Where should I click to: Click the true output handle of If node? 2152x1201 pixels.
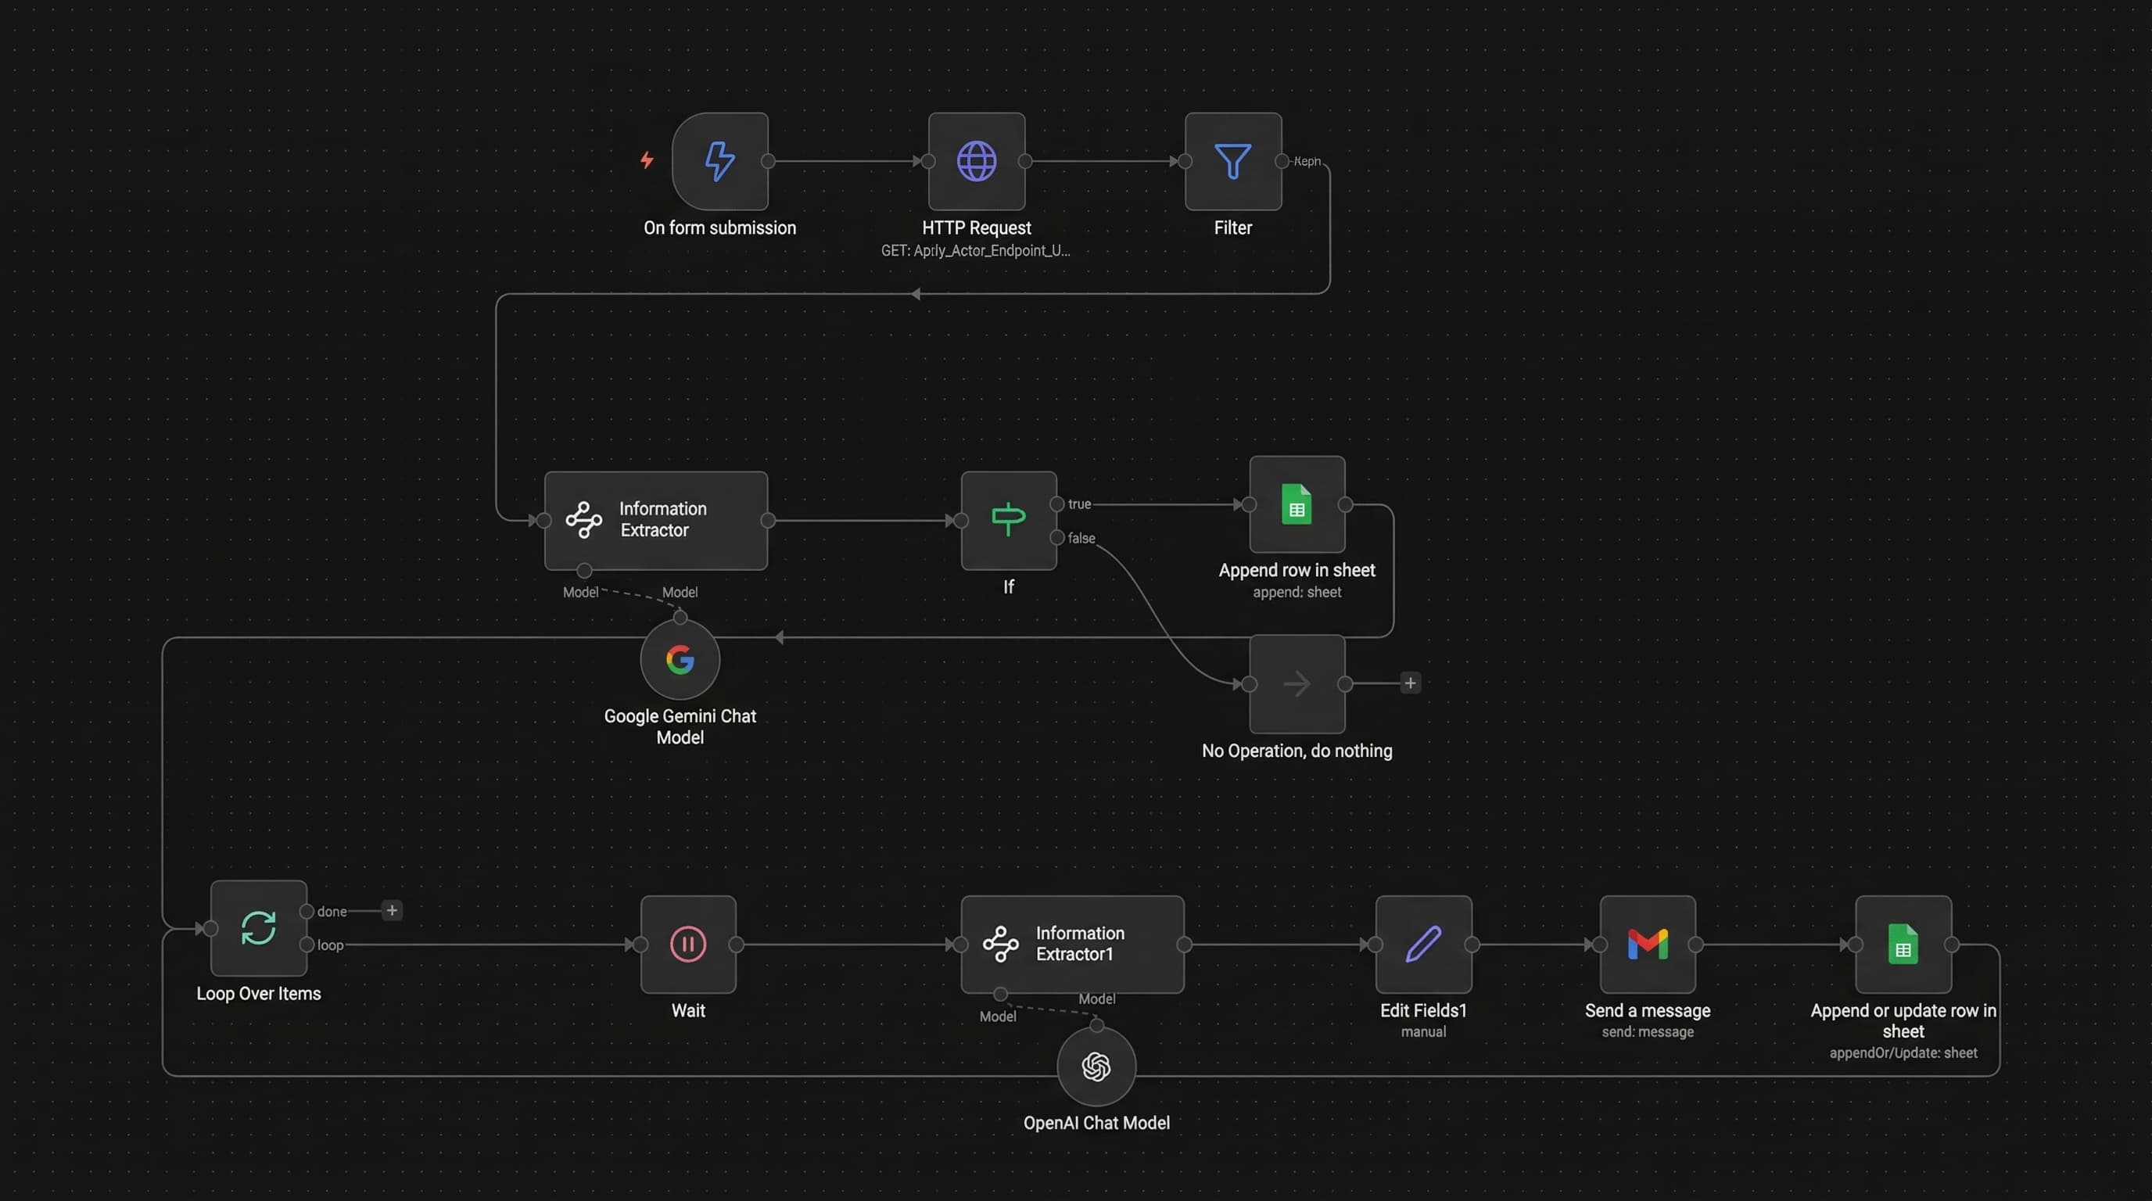pyautogui.click(x=1057, y=504)
